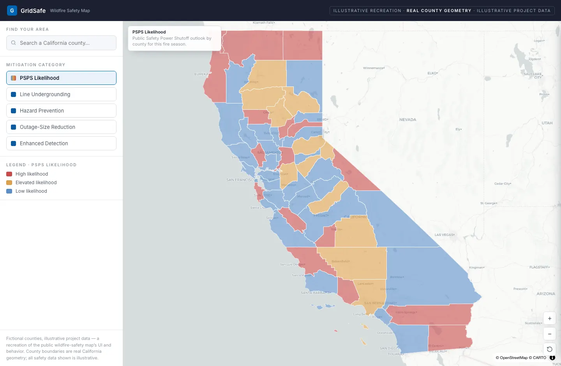Select the Enhanced Detection category
Image resolution: width=561 pixels, height=366 pixels.
click(x=61, y=143)
